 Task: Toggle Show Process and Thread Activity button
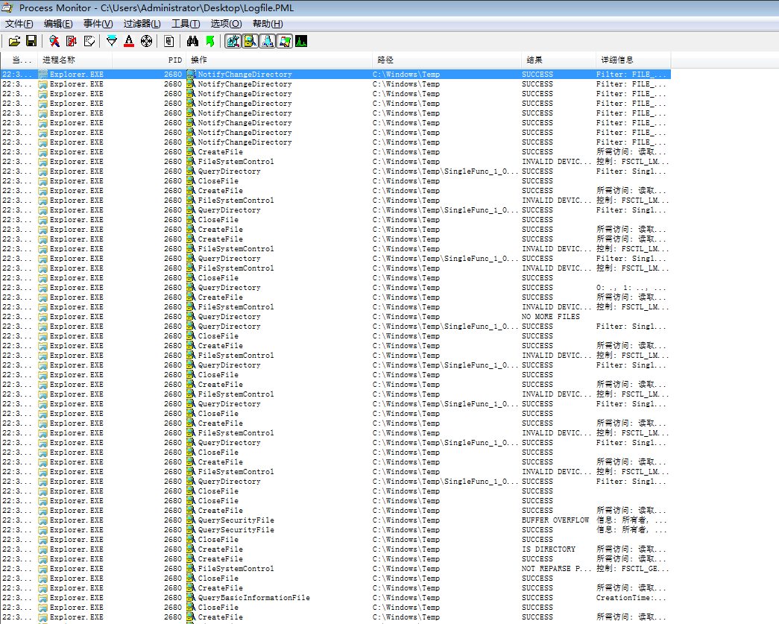coord(285,41)
